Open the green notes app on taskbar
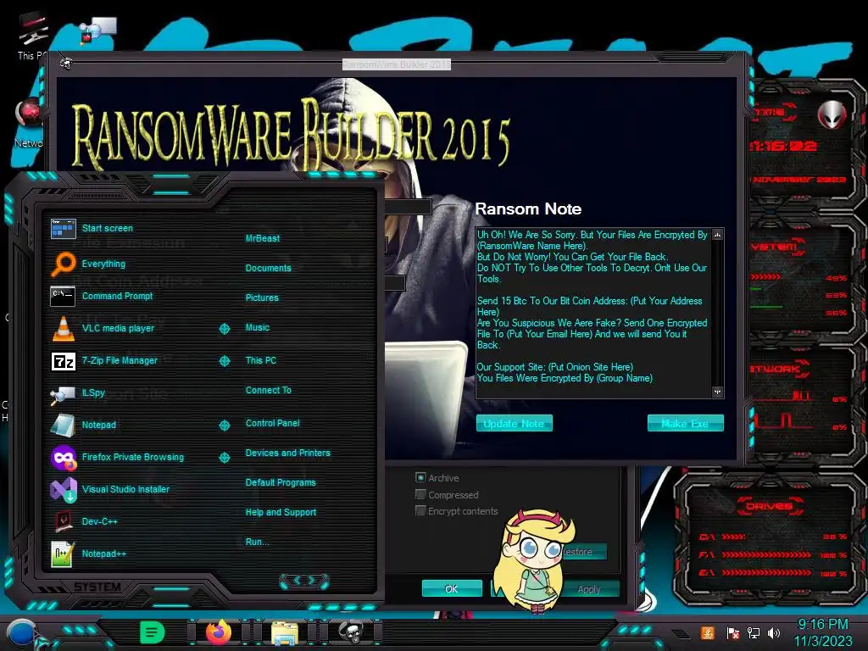The height and width of the screenshot is (651, 868). click(153, 632)
